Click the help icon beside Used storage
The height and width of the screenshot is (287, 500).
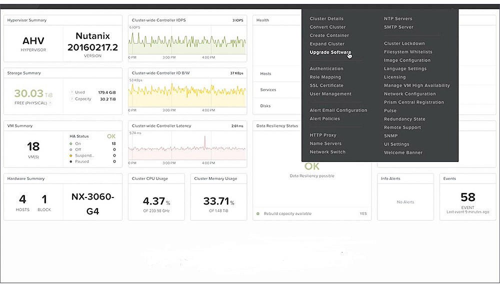click(x=71, y=92)
